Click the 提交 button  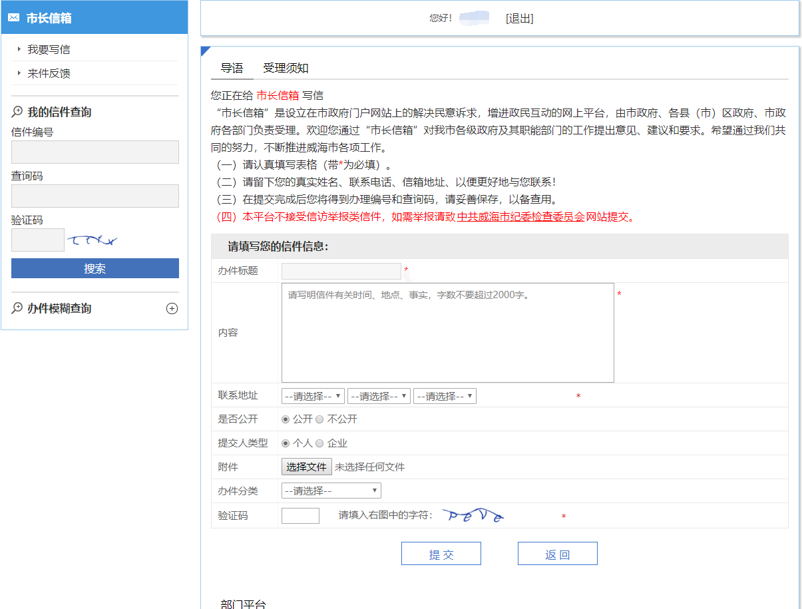tap(441, 554)
